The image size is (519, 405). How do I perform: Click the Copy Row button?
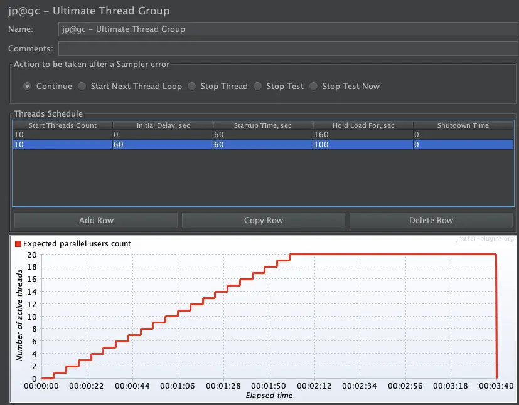pos(264,220)
